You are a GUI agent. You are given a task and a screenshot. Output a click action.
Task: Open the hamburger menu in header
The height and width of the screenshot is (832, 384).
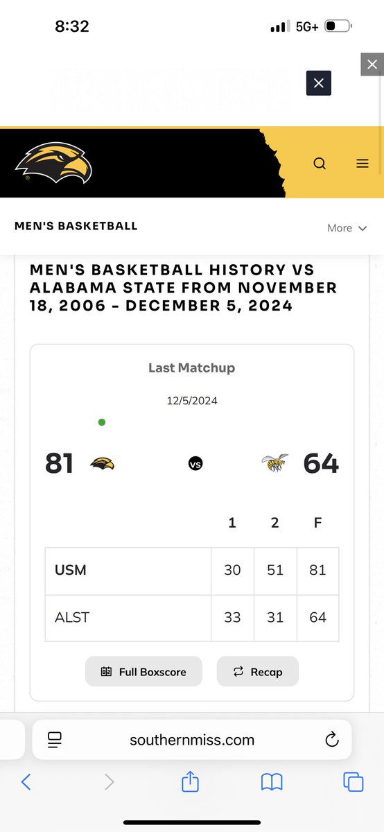pyautogui.click(x=362, y=164)
